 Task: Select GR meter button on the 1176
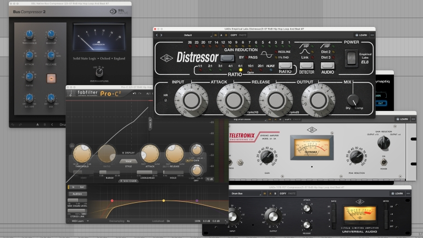(x=386, y=207)
